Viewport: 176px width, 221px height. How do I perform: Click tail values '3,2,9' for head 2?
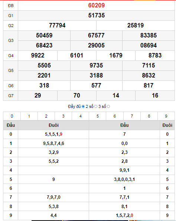[53, 152]
